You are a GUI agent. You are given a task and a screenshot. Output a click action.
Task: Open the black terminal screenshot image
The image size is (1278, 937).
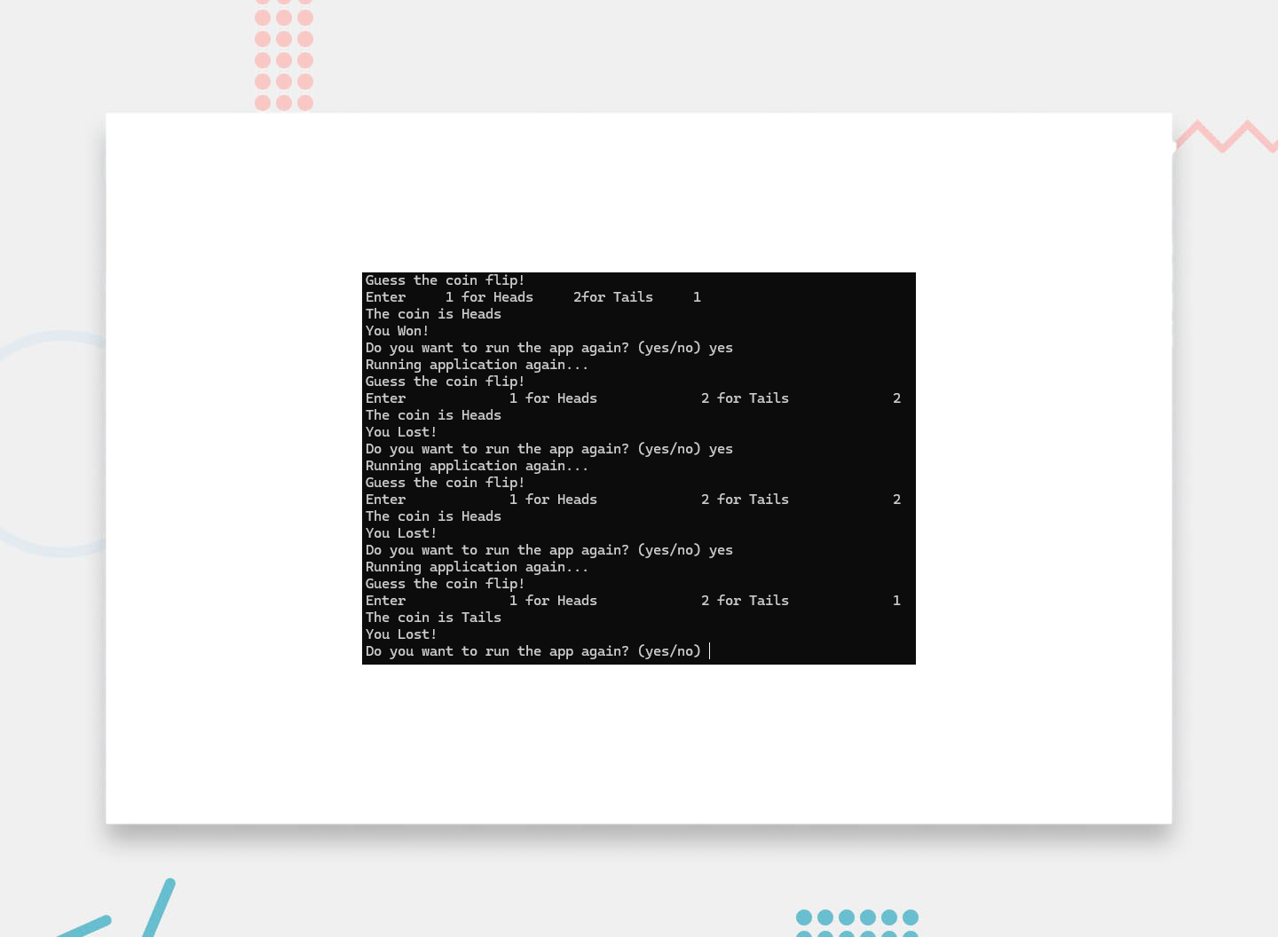pyautogui.click(x=639, y=468)
